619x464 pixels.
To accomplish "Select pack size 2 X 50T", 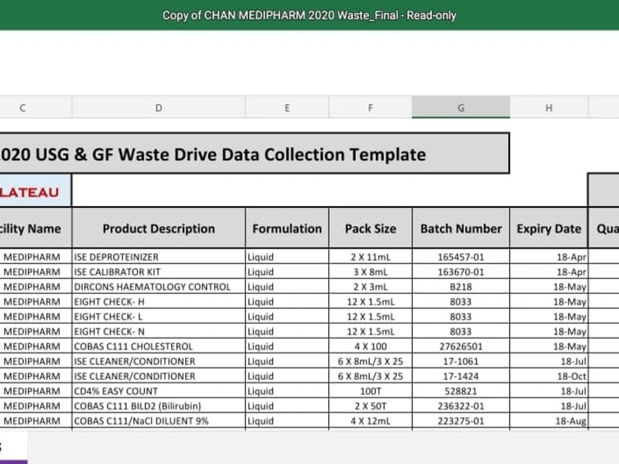I will pos(370,406).
